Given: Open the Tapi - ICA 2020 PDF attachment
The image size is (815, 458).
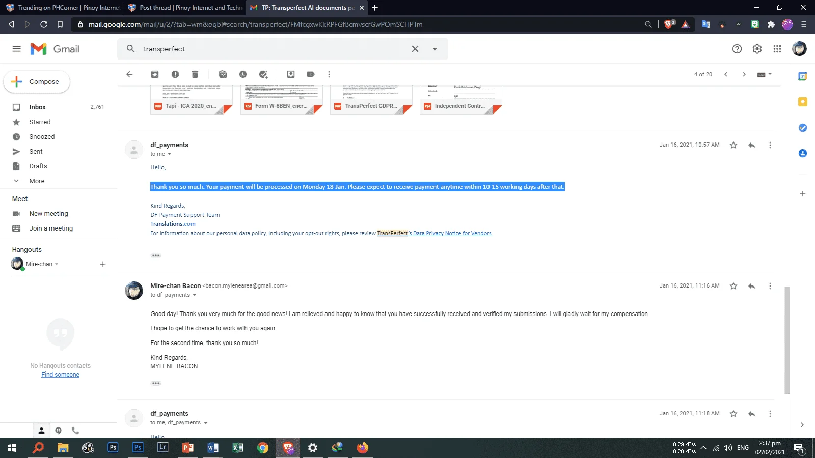Looking at the screenshot, I should (192, 100).
